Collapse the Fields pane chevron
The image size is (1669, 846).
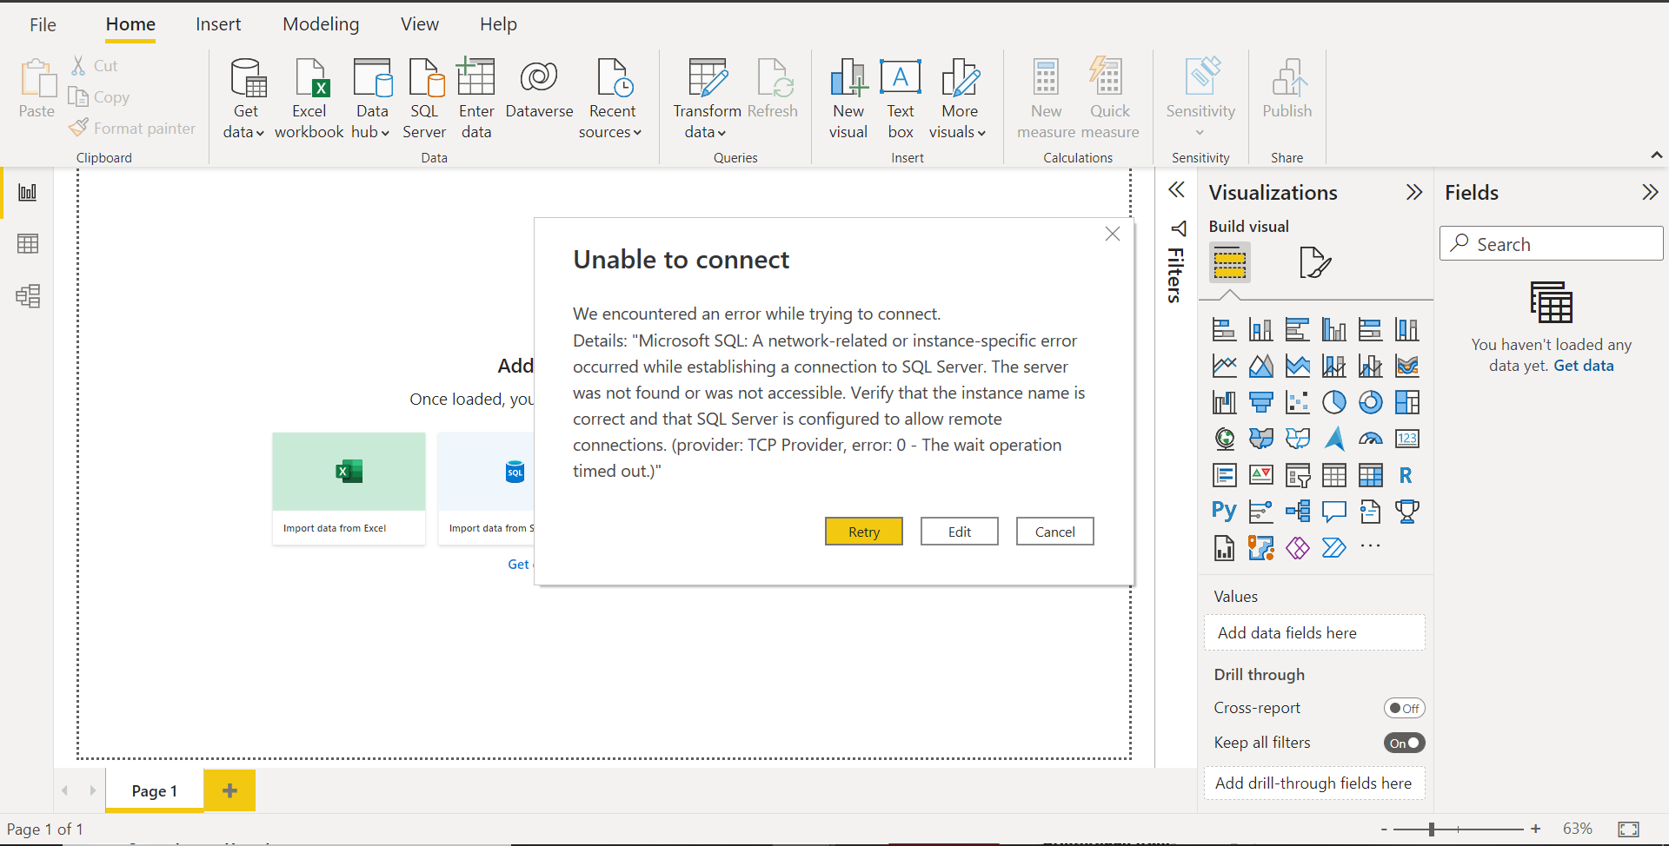coord(1650,192)
